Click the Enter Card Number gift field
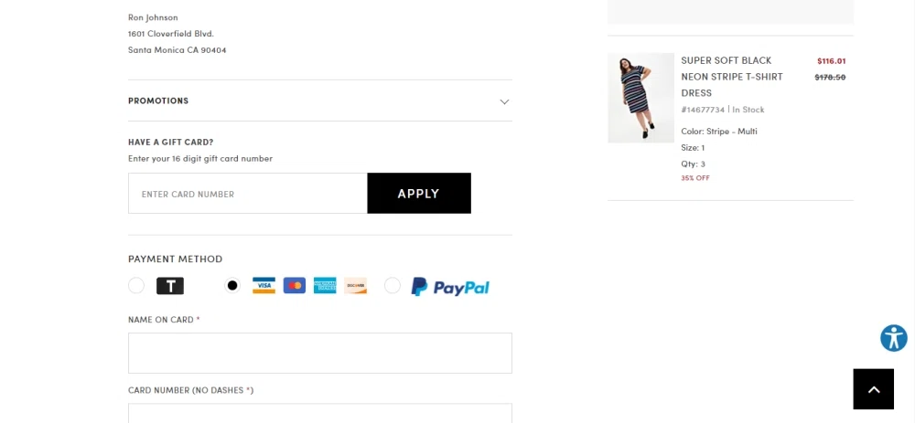Screen dimensions: 915x423 point(248,194)
